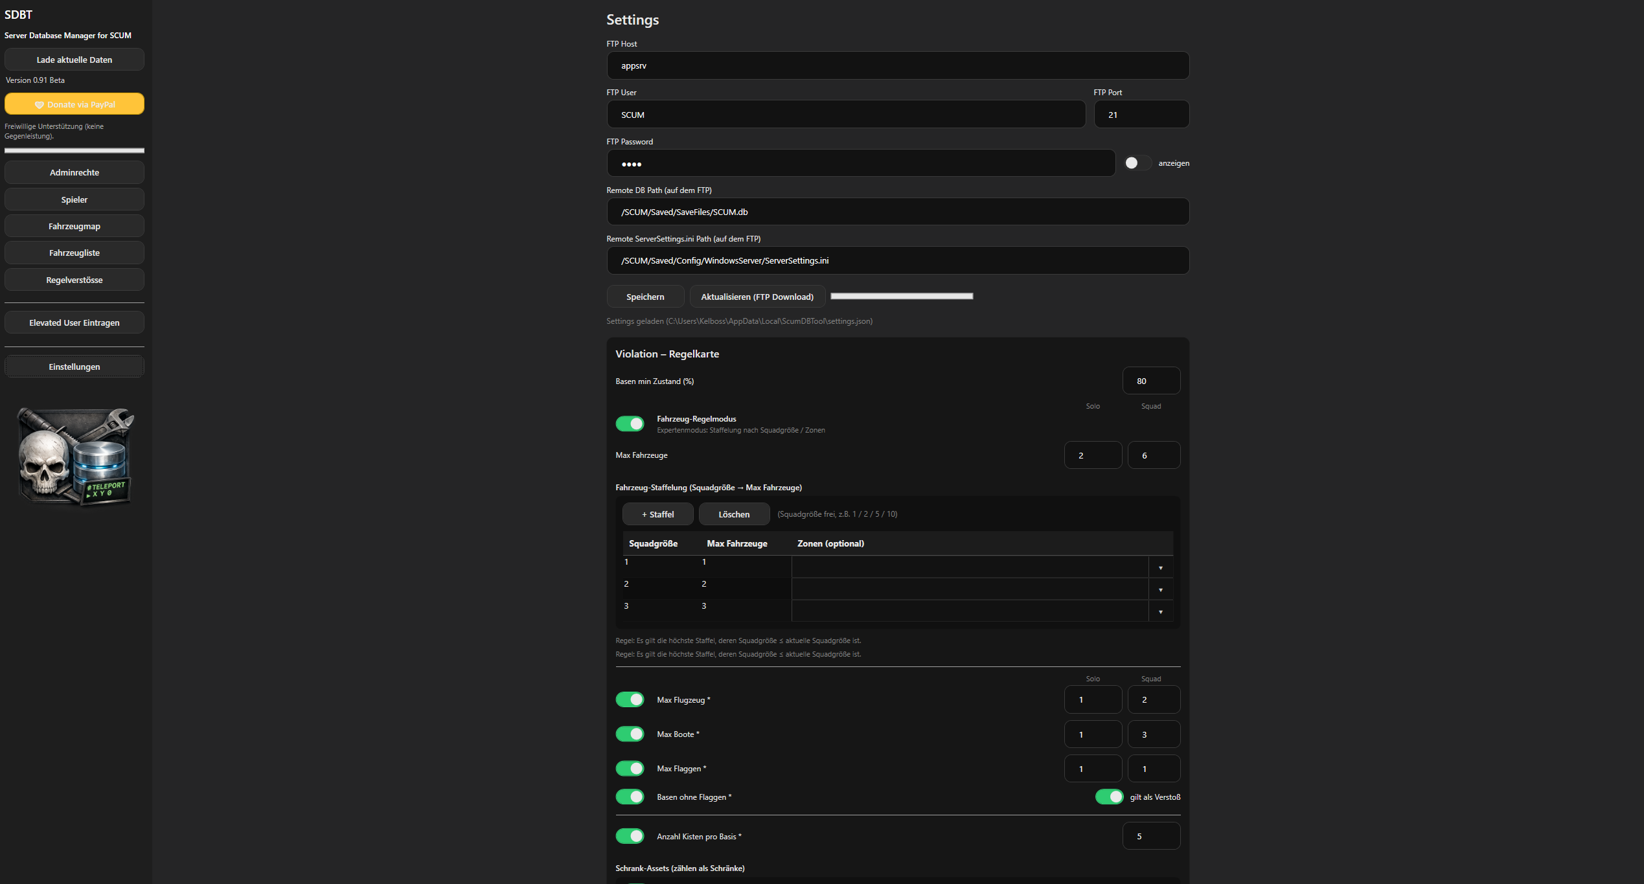Screen dimensions: 1644x884
Task: Open the zone dropdown for squad size 3
Action: (1160, 612)
